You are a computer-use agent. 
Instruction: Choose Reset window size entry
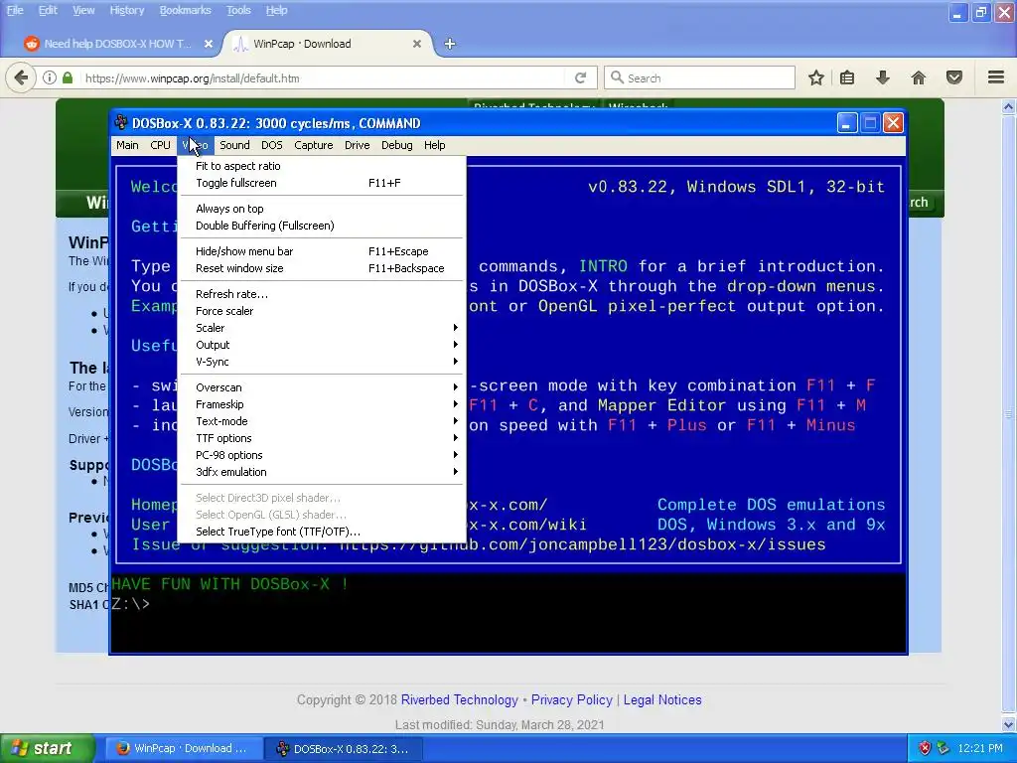[x=322, y=268]
